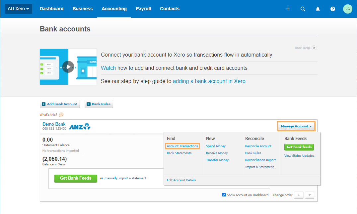357x214 pixels.
Task: Click the Hide Help text
Action: tap(302, 48)
